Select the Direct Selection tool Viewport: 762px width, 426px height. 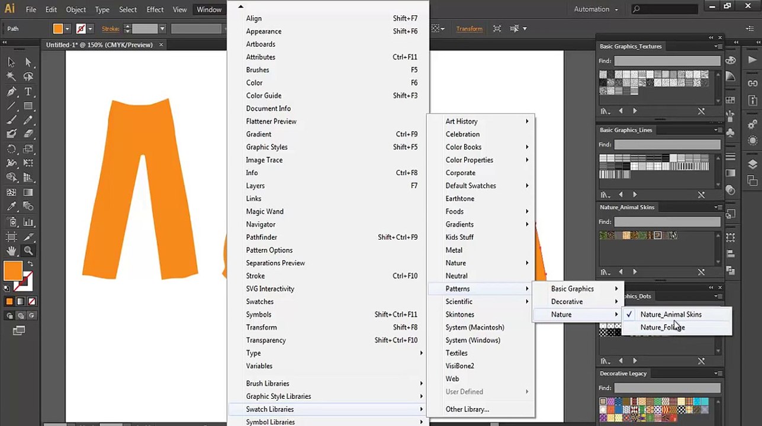click(x=28, y=62)
